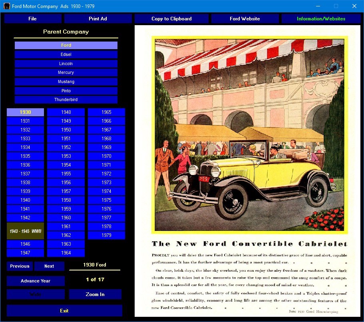Screen dimensions: 364x322
Task: Choose Edsel in the Parent Company list
Action: tap(66, 54)
